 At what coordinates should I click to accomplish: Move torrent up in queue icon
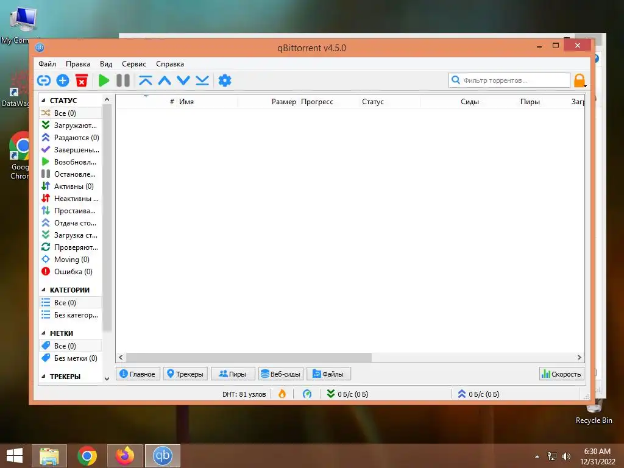(x=165, y=80)
